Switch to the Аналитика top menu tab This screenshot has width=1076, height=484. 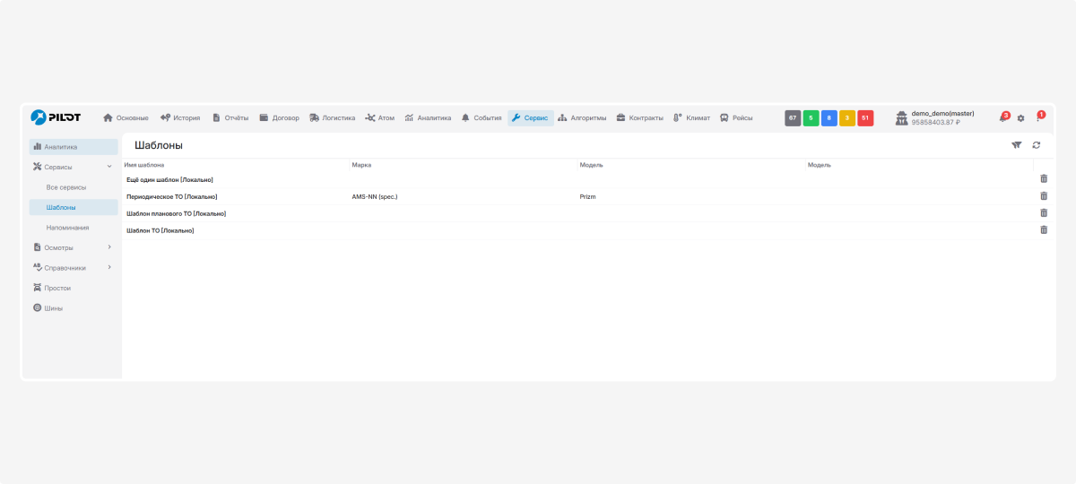pyautogui.click(x=427, y=118)
